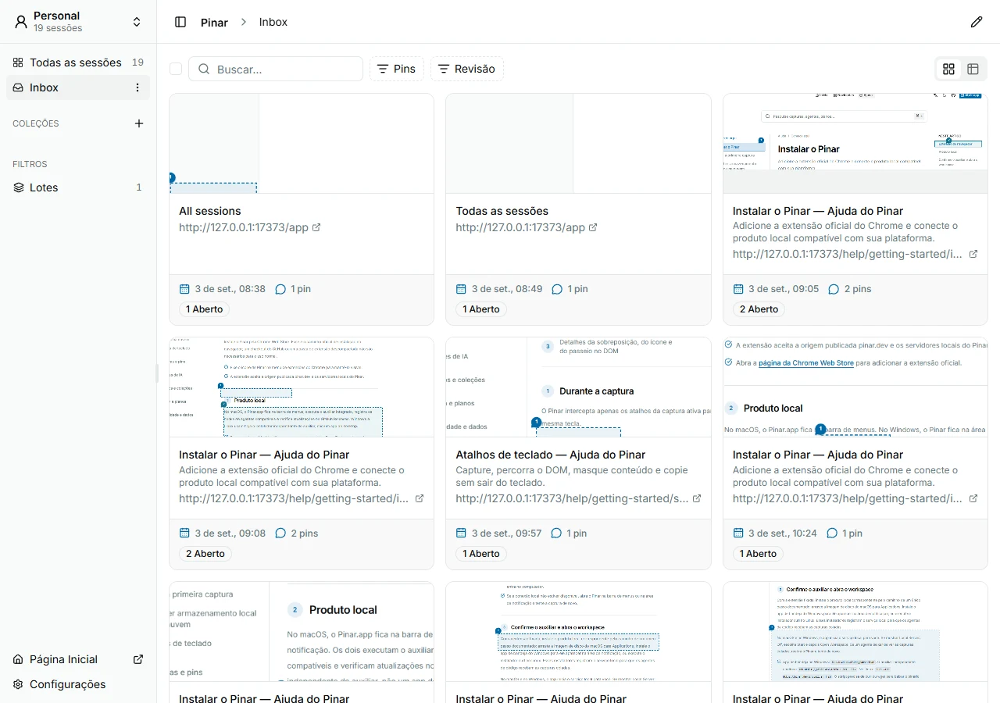Screen dimensions: 1000x703
Task: Click the 1 Aberto badge on Atalhos de teclado card
Action: click(x=481, y=554)
